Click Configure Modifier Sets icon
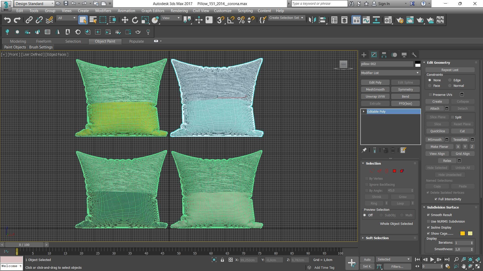Image resolution: width=483 pixels, height=271 pixels. 403,150
